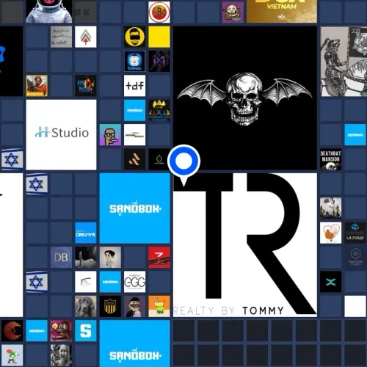Open the TR Realty by Tommy estate
Screen dimensions: 367x367
click(x=245, y=245)
